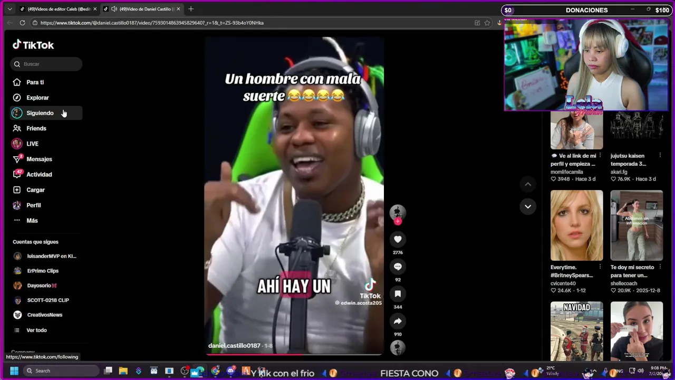Open CreativosNews followed account
This screenshot has width=675, height=380.
[x=46, y=315]
